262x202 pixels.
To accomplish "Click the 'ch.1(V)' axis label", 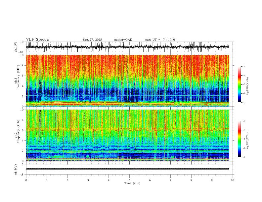I will coord(16,47).
